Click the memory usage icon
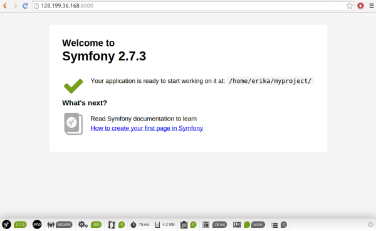Viewport: 376px width, 231px height. (157, 225)
